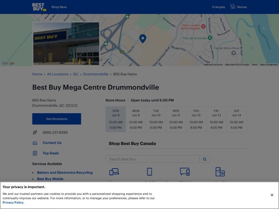This screenshot has height=209, width=279.
Task: Open the Top Deals link
Action: coord(51,153)
